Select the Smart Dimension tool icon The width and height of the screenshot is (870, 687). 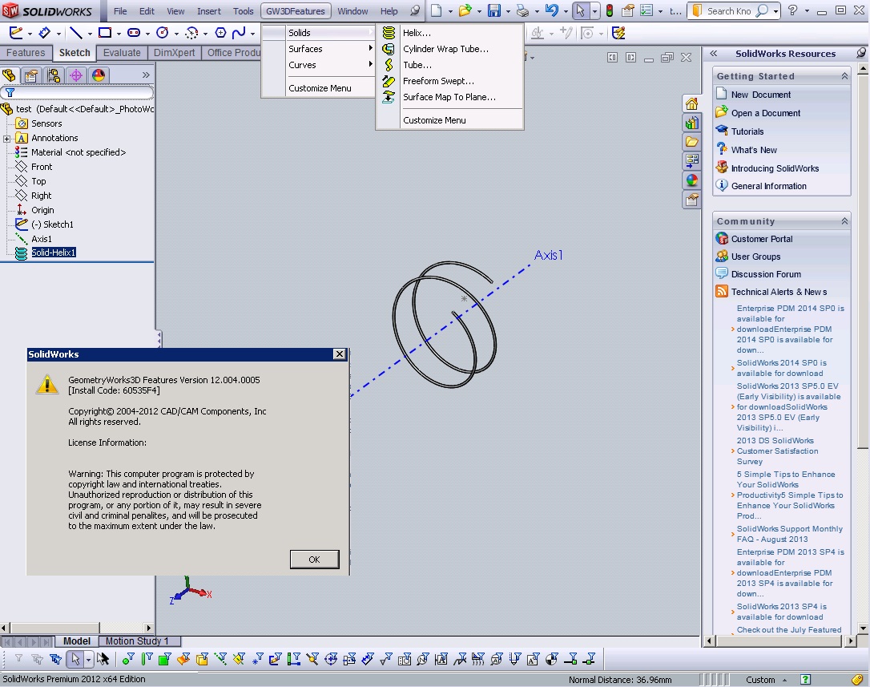point(44,34)
